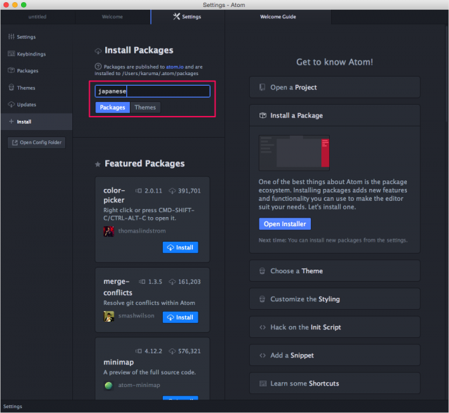Collapse the Install a Package section
Viewport: 449px width, 413px height.
coord(335,115)
